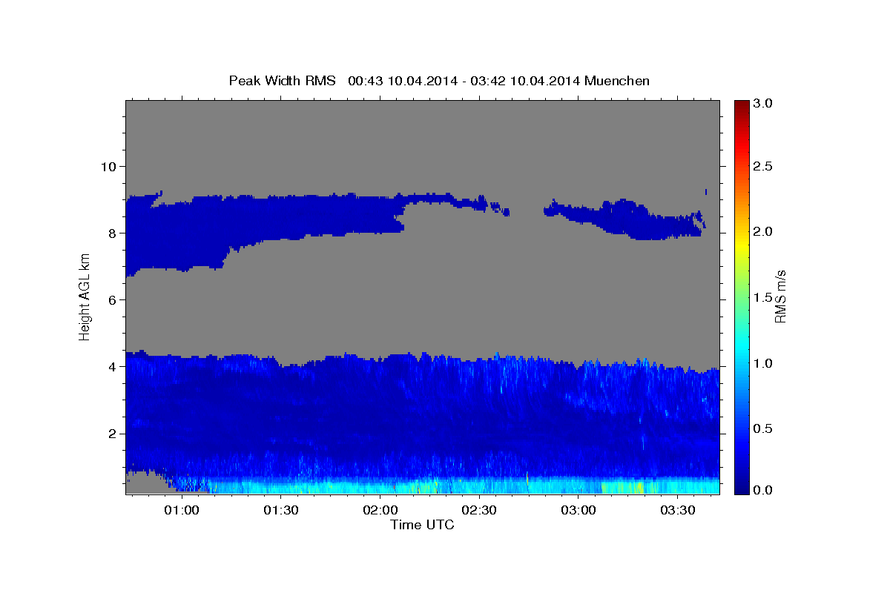Click the height axis label '6'
890x593 pixels.
pyautogui.click(x=113, y=299)
